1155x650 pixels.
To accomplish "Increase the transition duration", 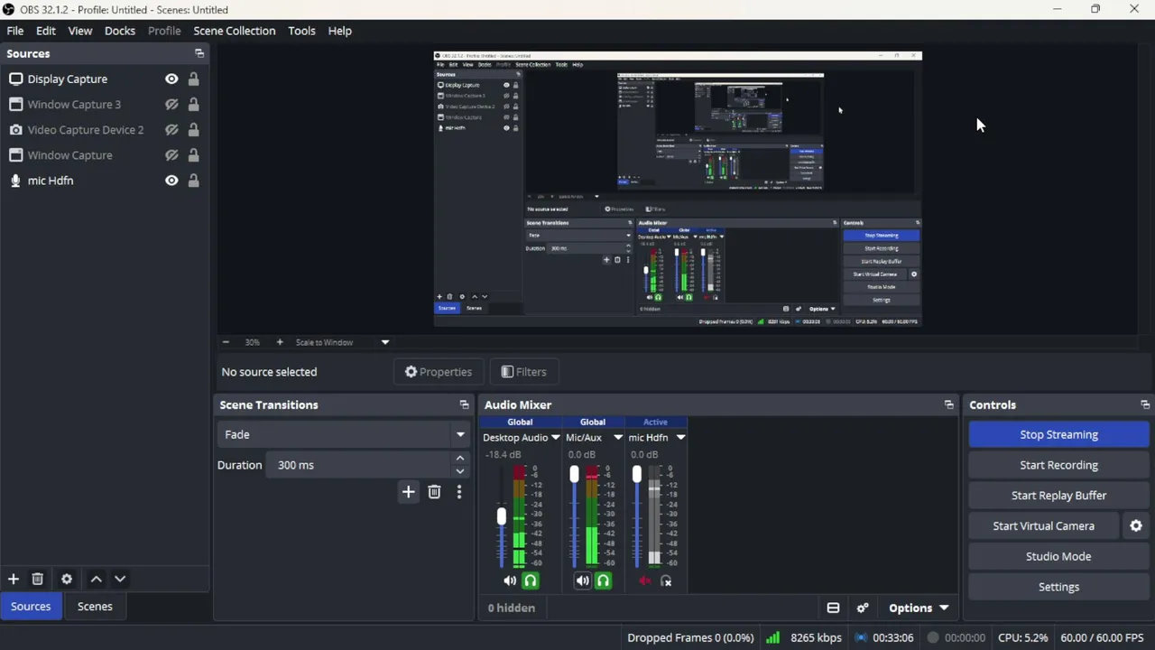I will click(460, 459).
